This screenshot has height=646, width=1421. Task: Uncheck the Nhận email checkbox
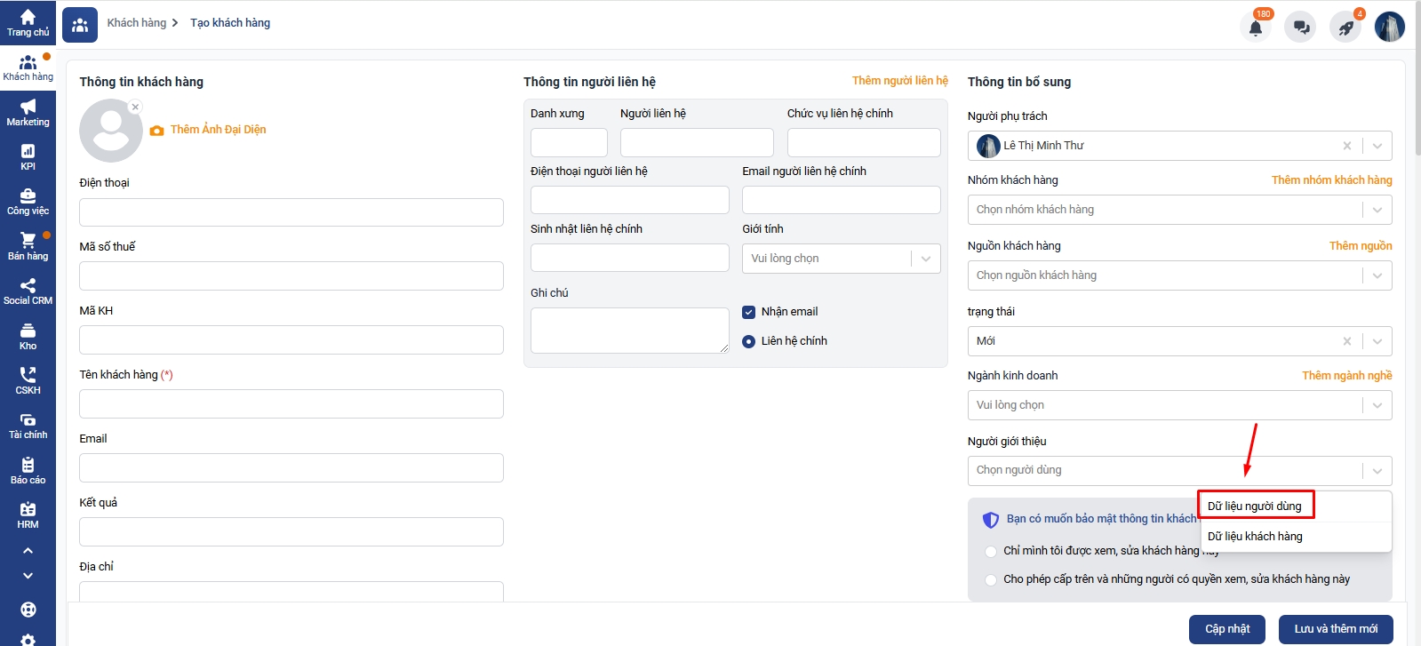click(748, 312)
